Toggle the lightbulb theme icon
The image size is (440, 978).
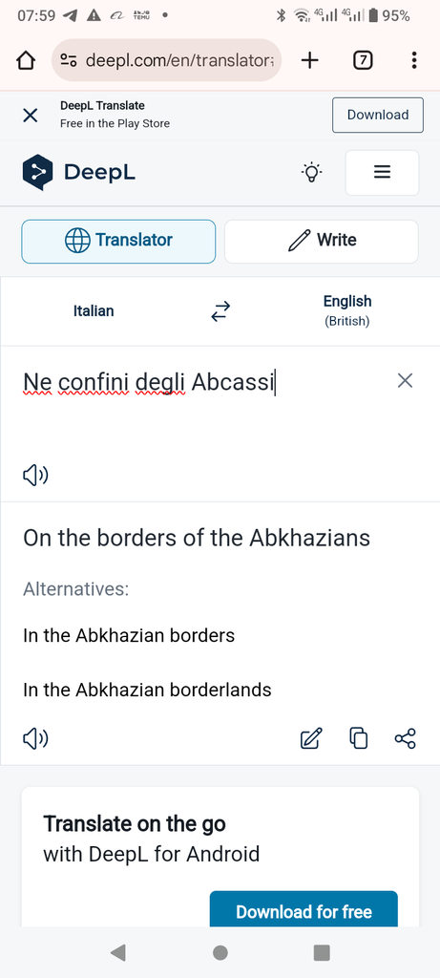[x=311, y=172]
